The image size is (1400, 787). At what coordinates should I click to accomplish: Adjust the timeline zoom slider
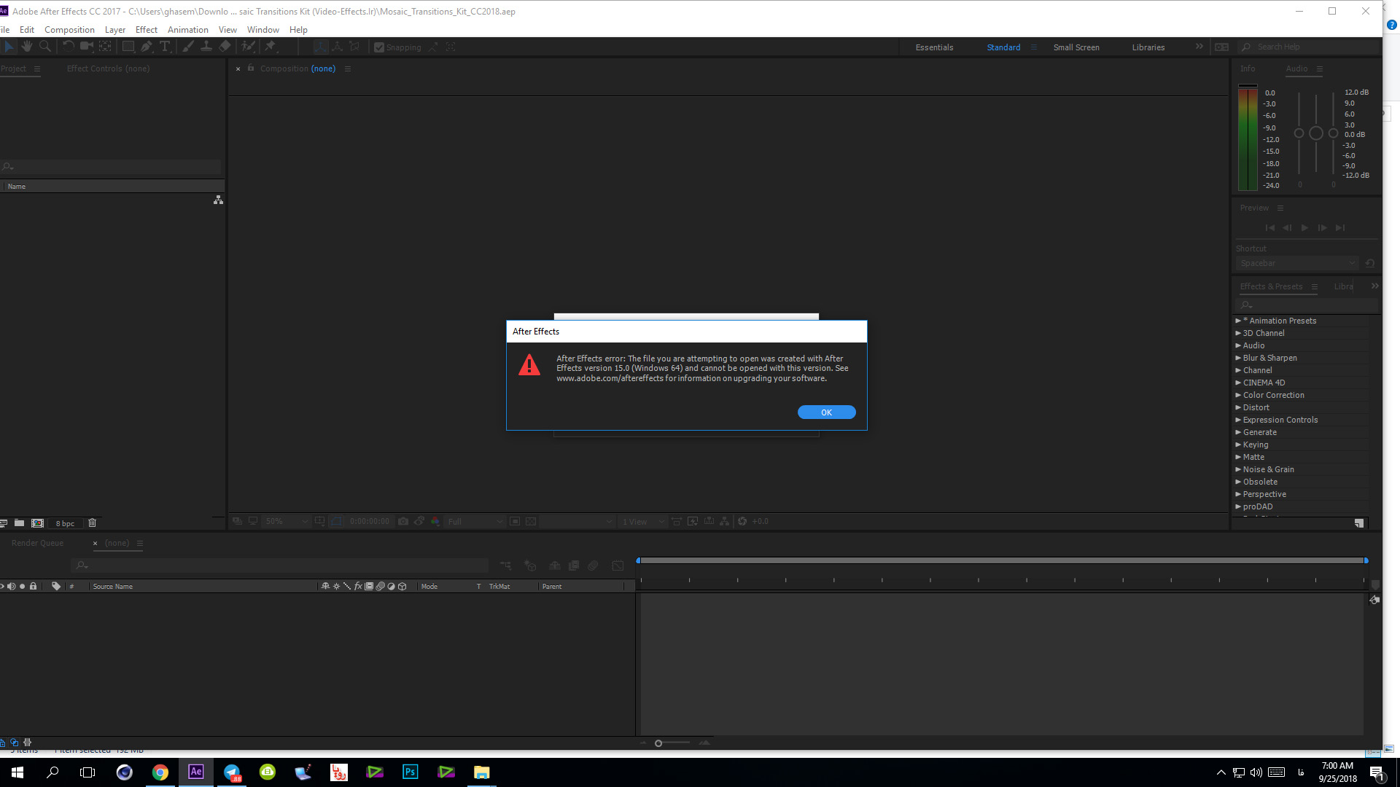pos(658,743)
